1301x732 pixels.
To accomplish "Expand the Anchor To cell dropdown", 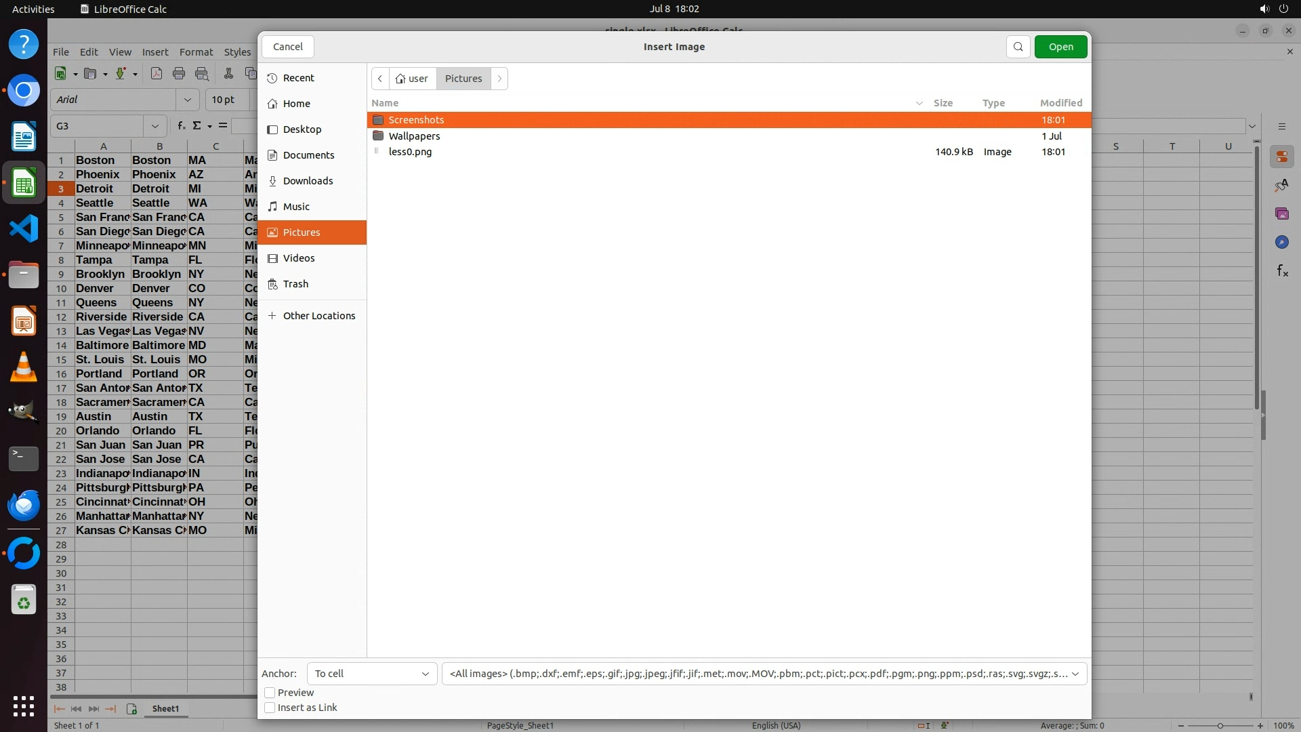I will [x=372, y=674].
